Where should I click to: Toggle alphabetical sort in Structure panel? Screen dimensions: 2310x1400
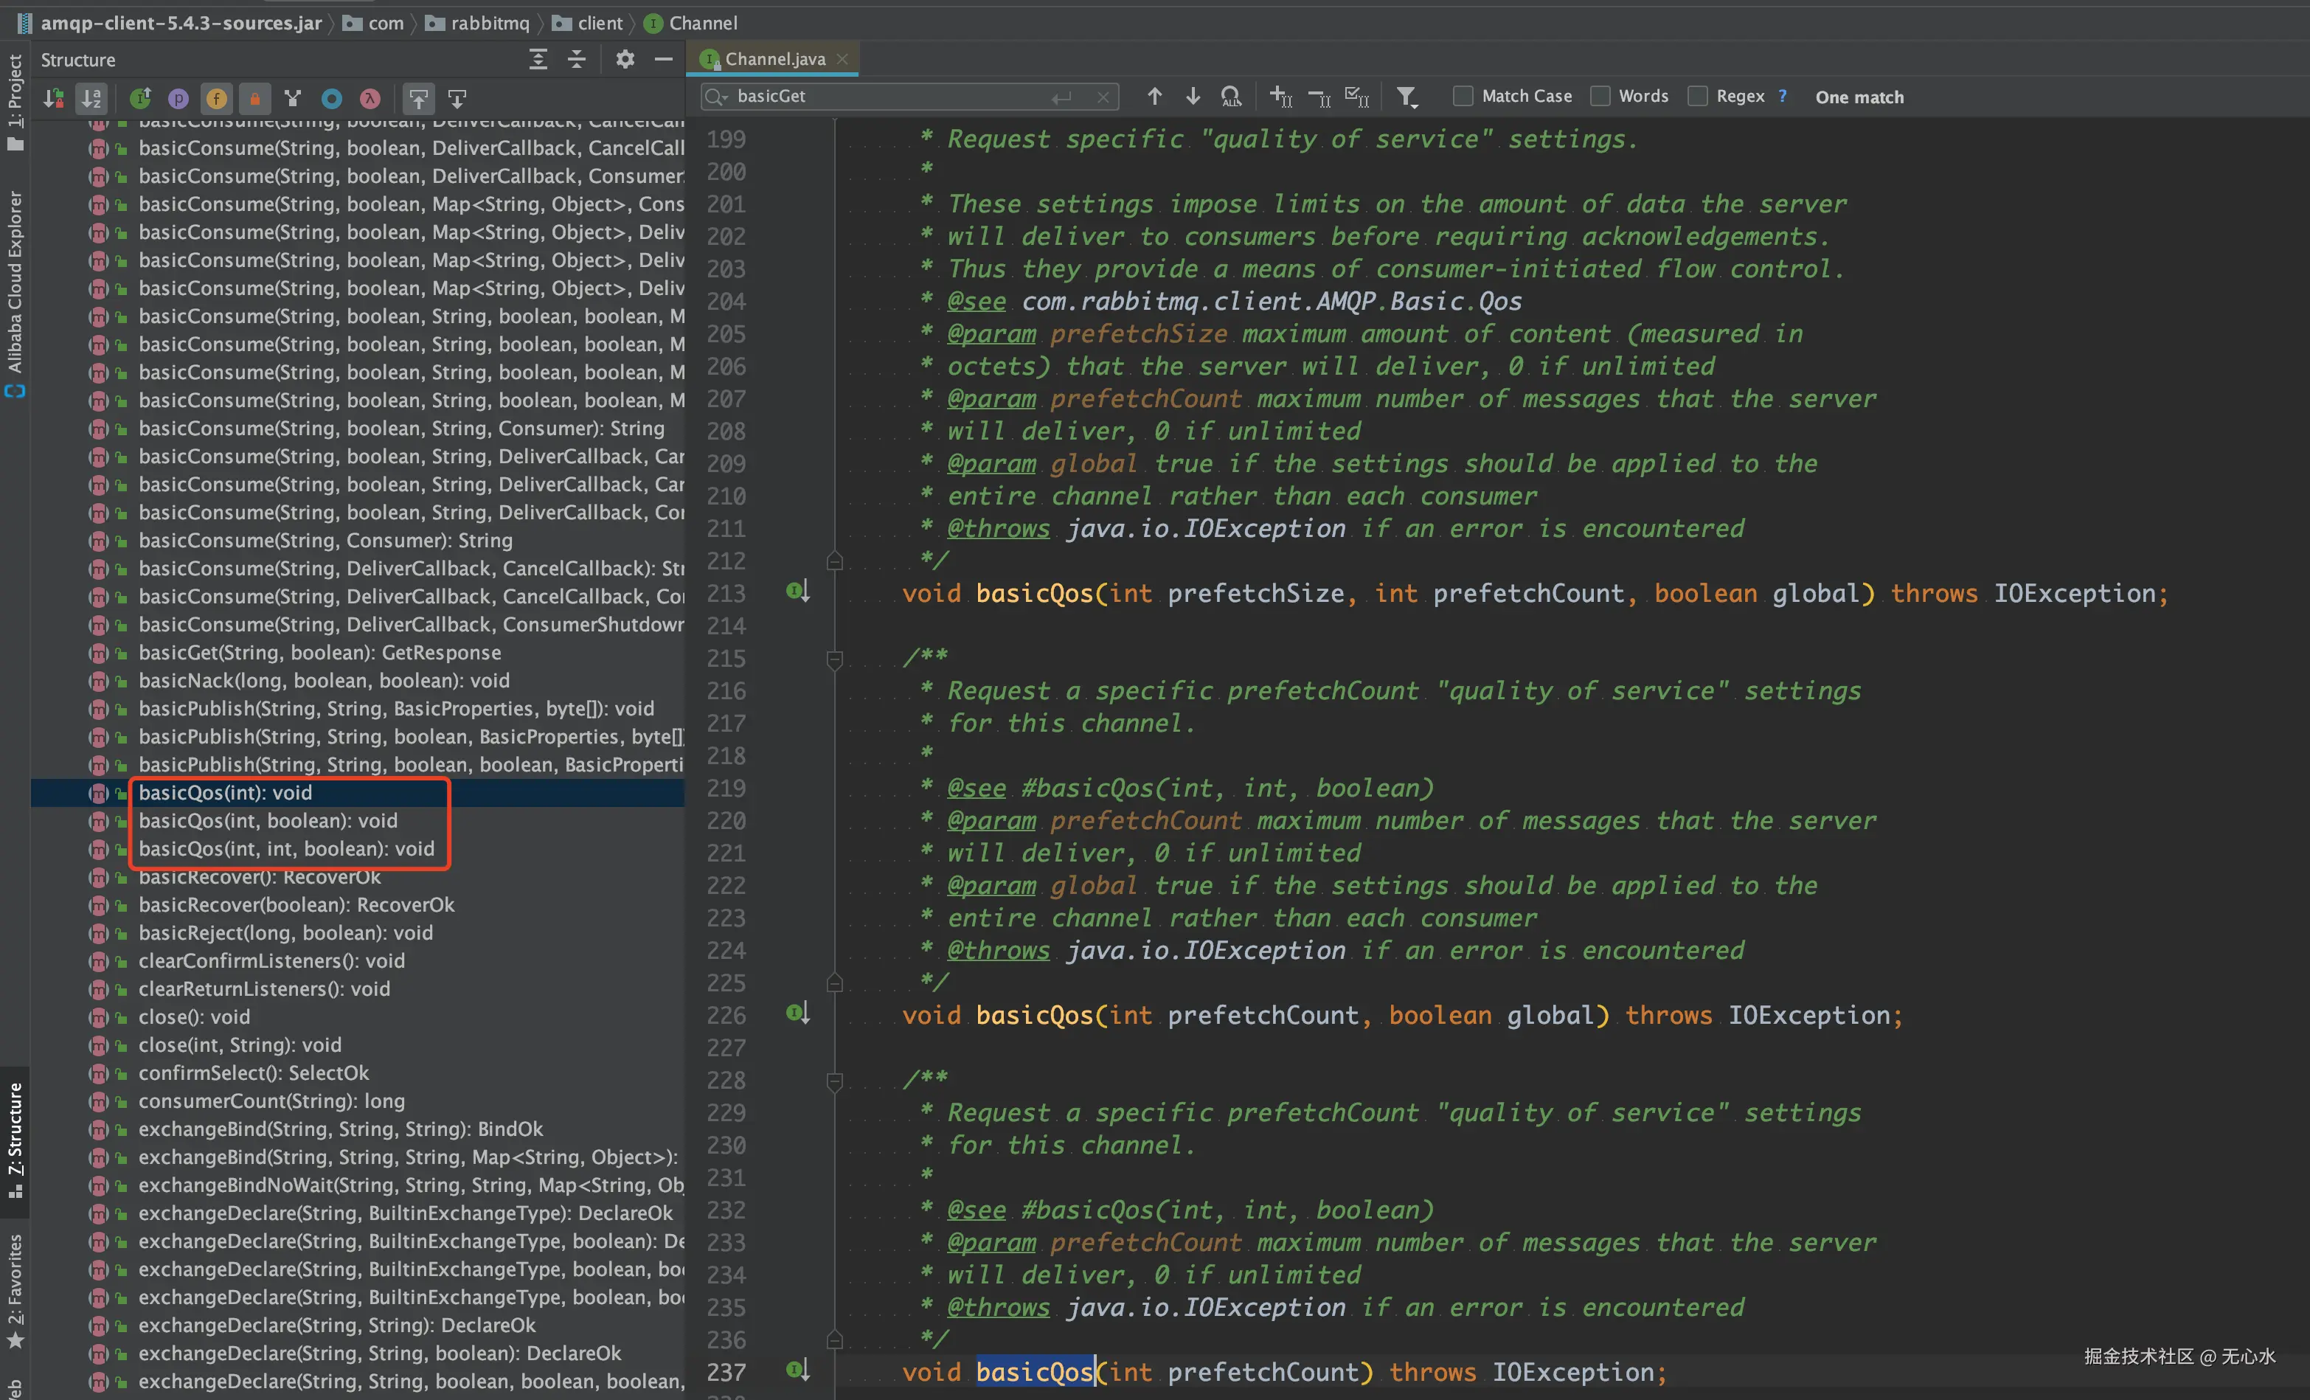pyautogui.click(x=91, y=97)
